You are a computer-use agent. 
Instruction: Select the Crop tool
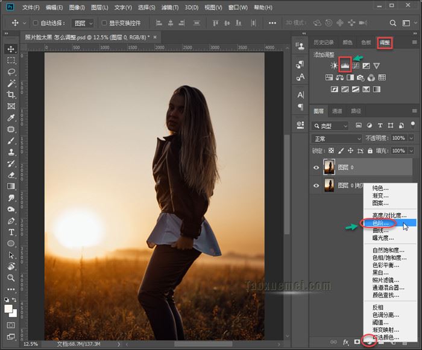point(11,95)
